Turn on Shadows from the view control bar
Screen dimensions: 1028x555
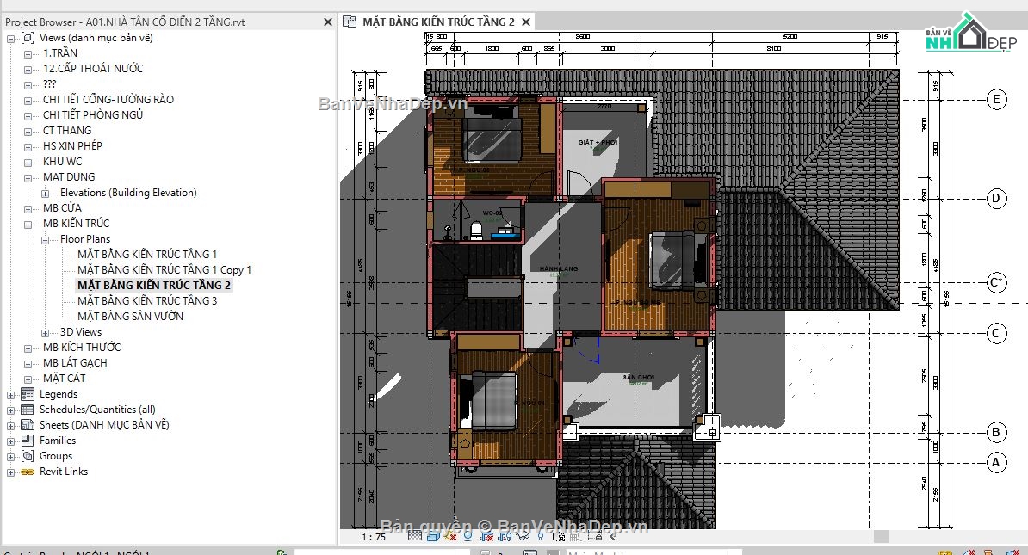(x=468, y=538)
